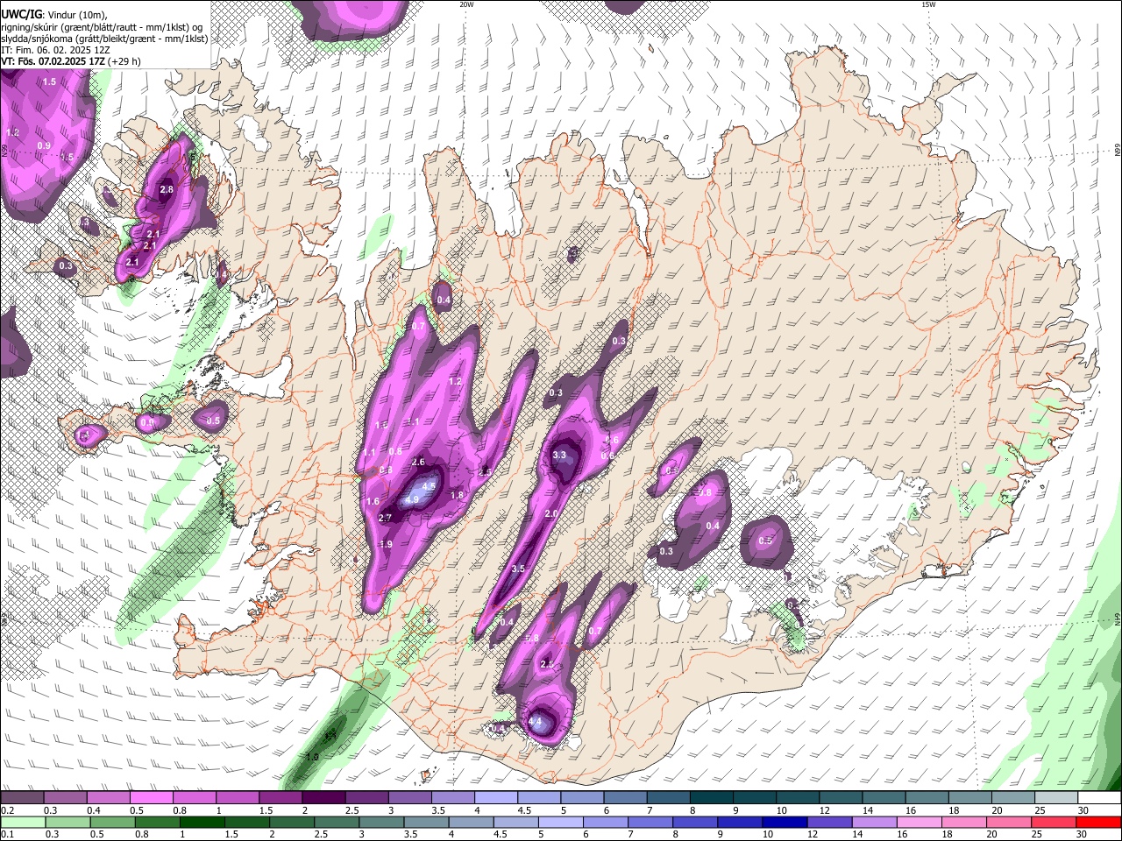Select pale green bottom scale swatch at 0.1
Image resolution: width=1122 pixels, height=841 pixels.
pos(22,823)
